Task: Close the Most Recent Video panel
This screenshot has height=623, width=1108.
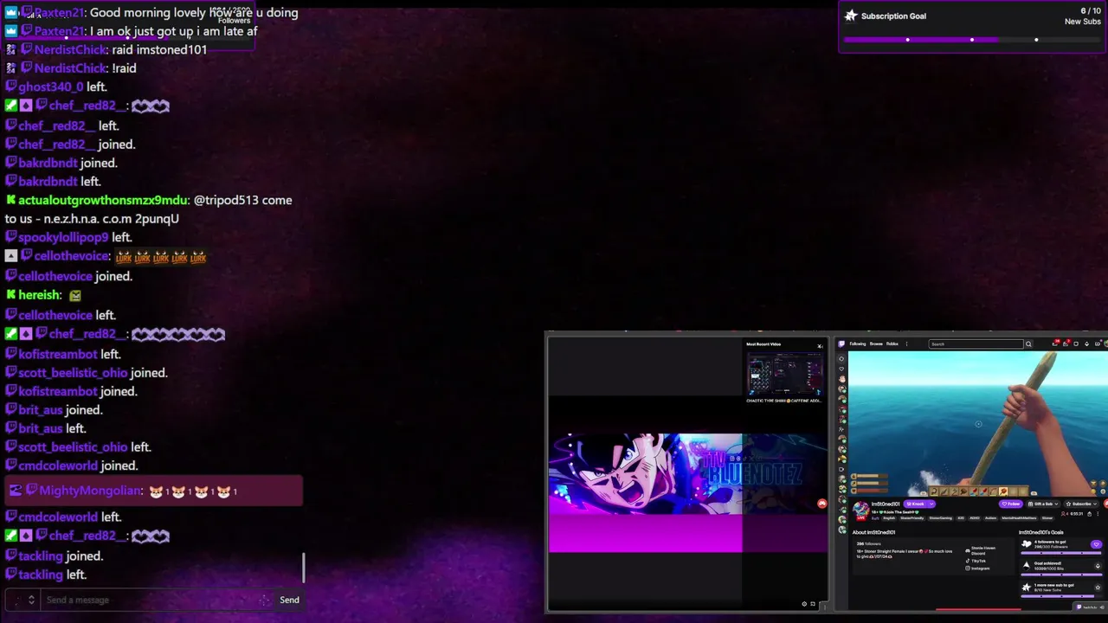Action: (820, 346)
